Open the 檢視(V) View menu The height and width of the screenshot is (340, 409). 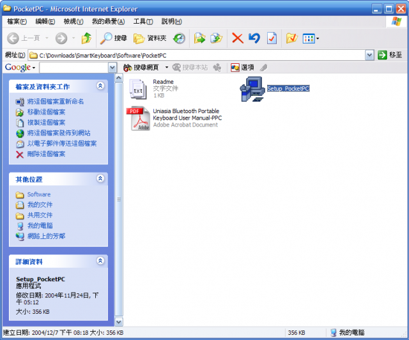pyautogui.click(x=73, y=21)
